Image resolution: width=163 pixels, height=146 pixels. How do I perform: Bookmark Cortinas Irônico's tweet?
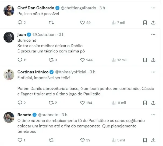point(145,103)
